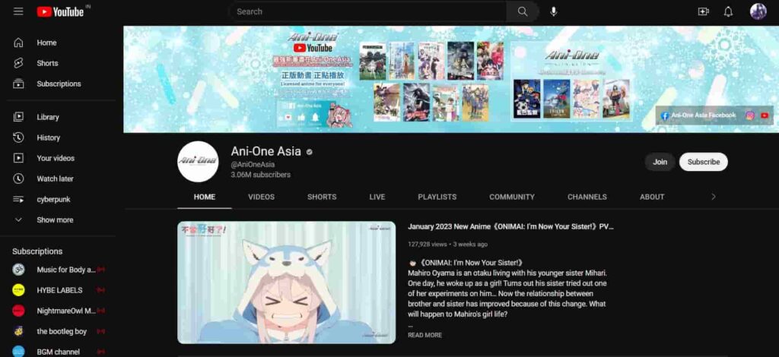Click Ani-One Asia channel avatar

click(198, 162)
